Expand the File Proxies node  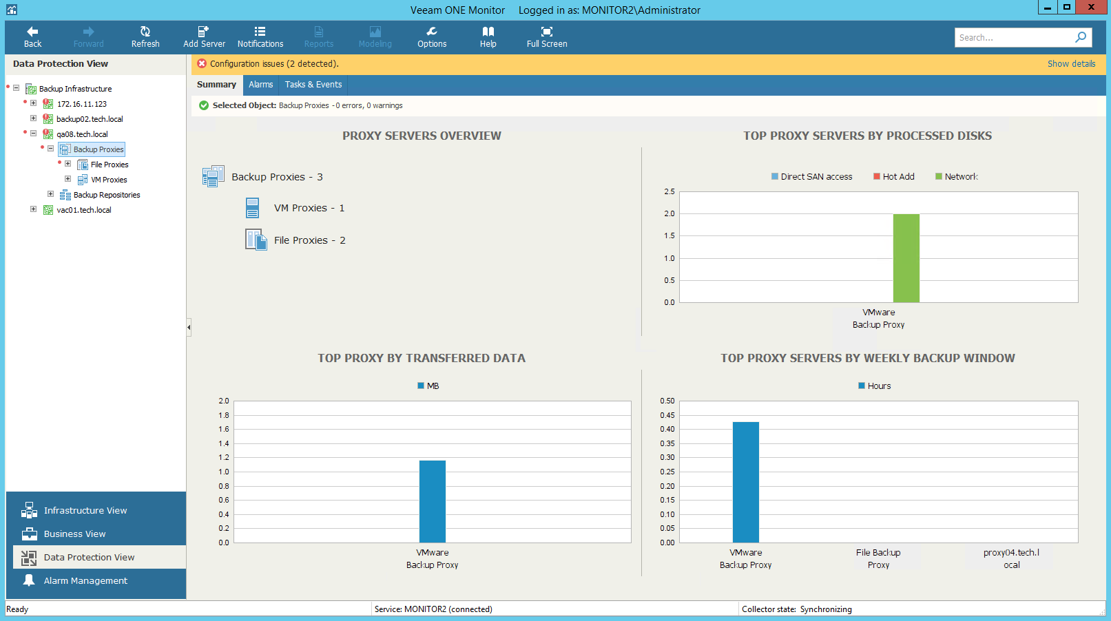(x=68, y=164)
